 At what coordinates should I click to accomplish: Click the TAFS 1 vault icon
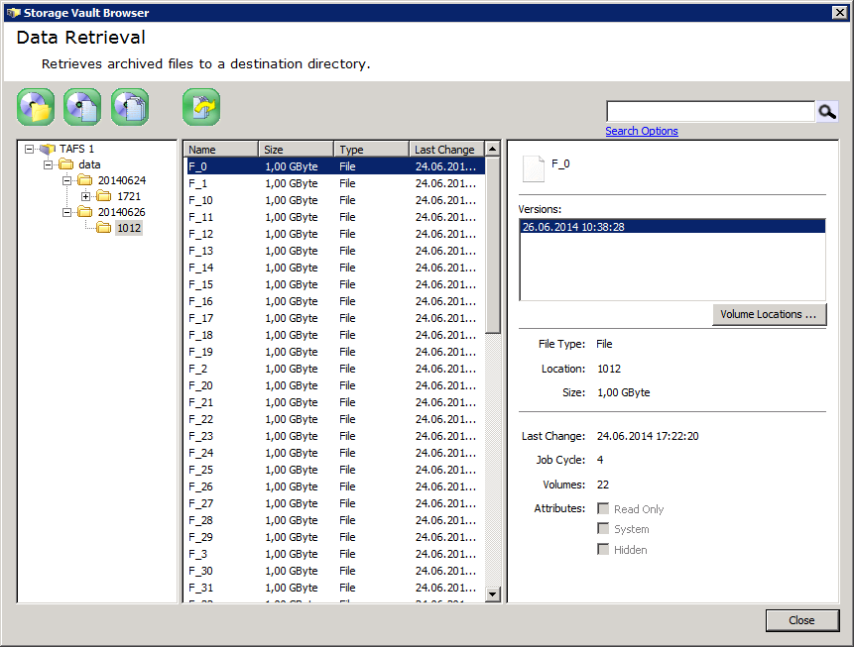(48, 149)
